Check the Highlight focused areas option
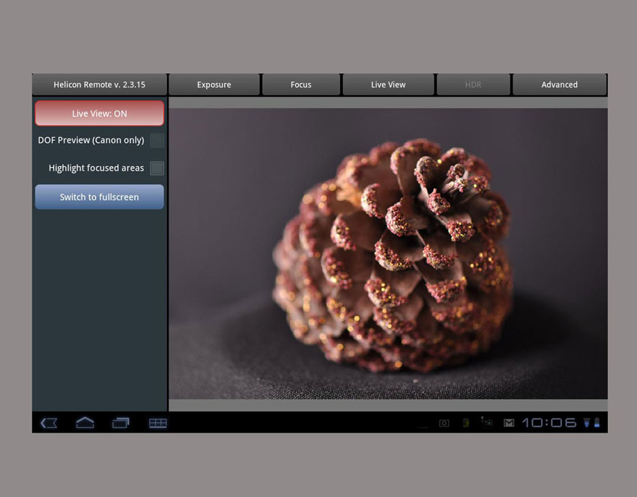637x497 pixels. pyautogui.click(x=157, y=168)
